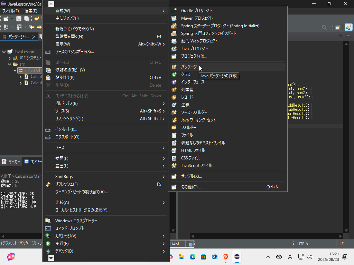This screenshot has height=265, width=354.
Task: Open Brave browser from taskbar
Action: click(225, 257)
